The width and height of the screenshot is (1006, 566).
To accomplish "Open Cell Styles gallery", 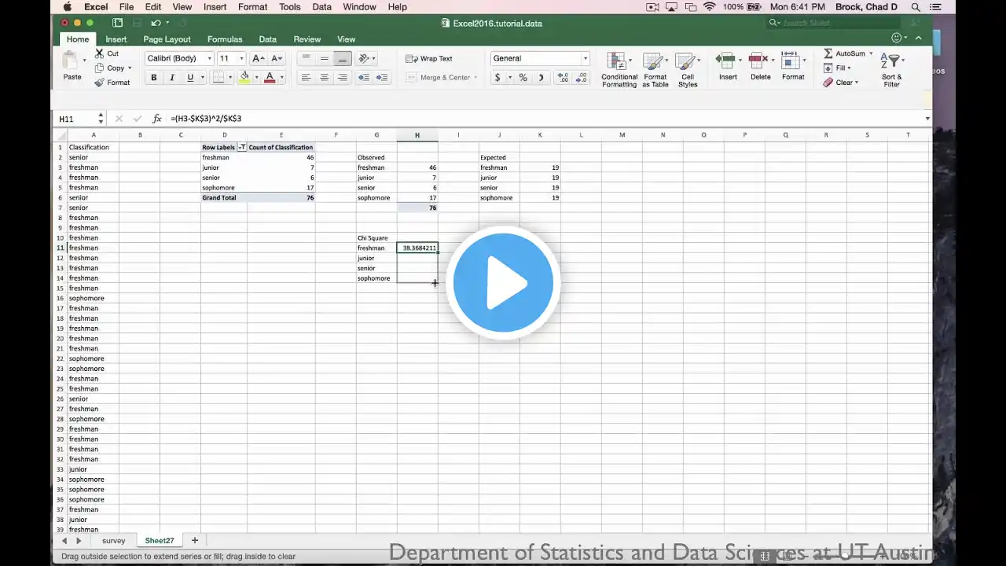I will click(x=688, y=70).
